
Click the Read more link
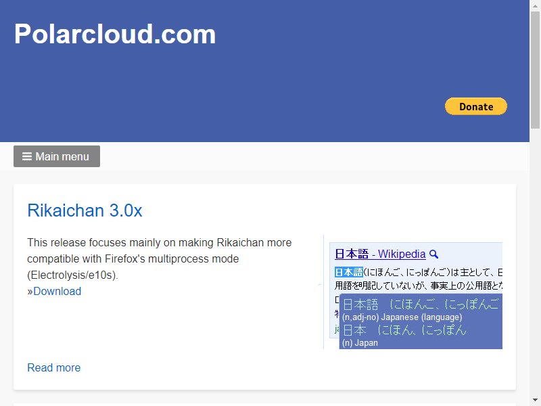pyautogui.click(x=54, y=367)
